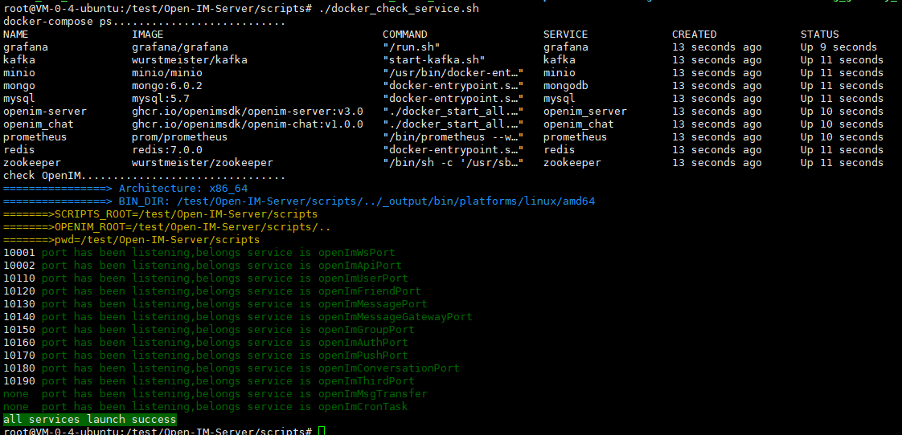Click the openim_chat service name in the SERVICE column
902x435 pixels.
click(x=578, y=124)
